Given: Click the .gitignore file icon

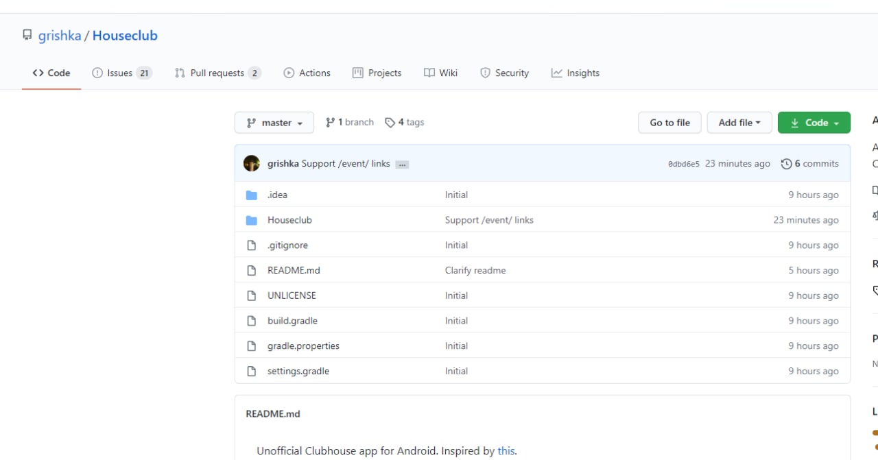Looking at the screenshot, I should click(x=252, y=245).
